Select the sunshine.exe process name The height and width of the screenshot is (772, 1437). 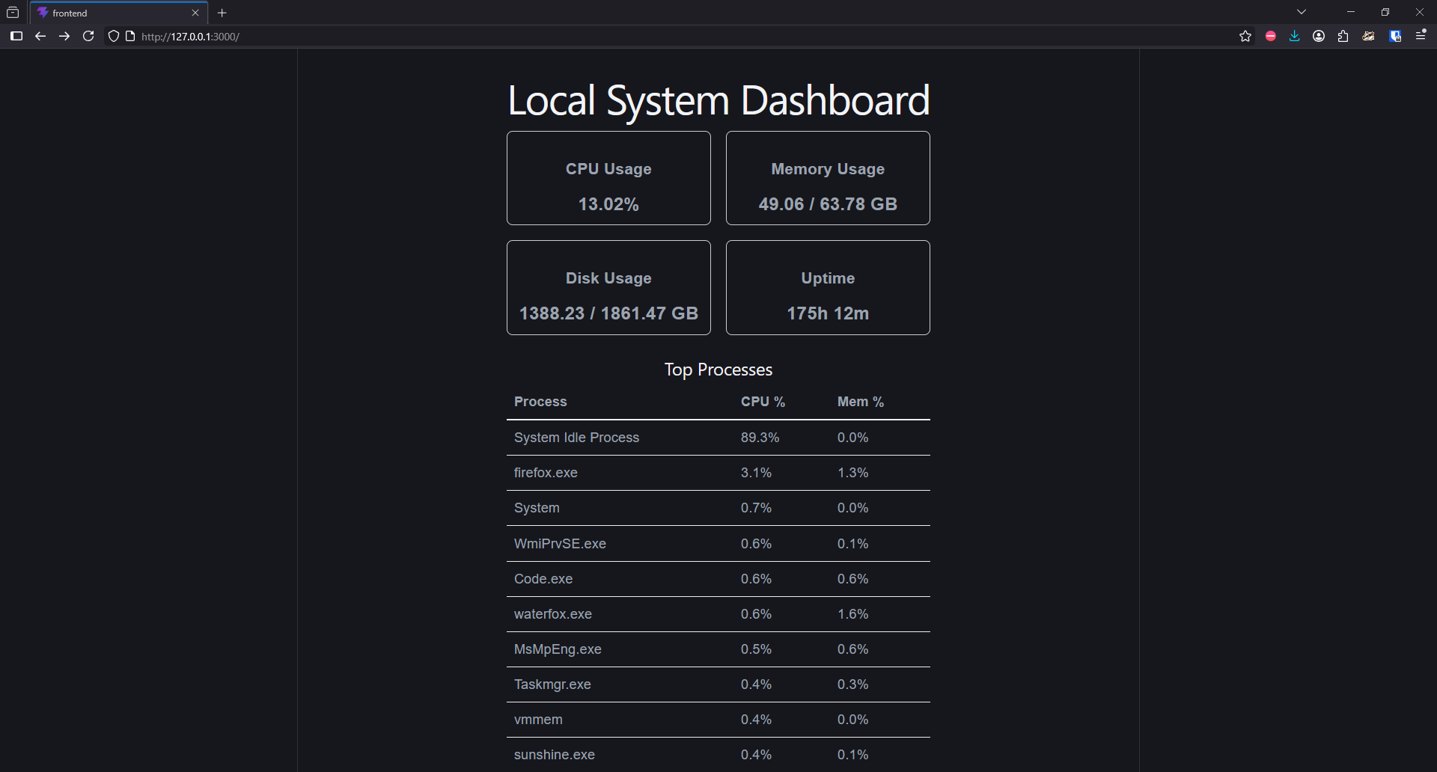(x=555, y=755)
